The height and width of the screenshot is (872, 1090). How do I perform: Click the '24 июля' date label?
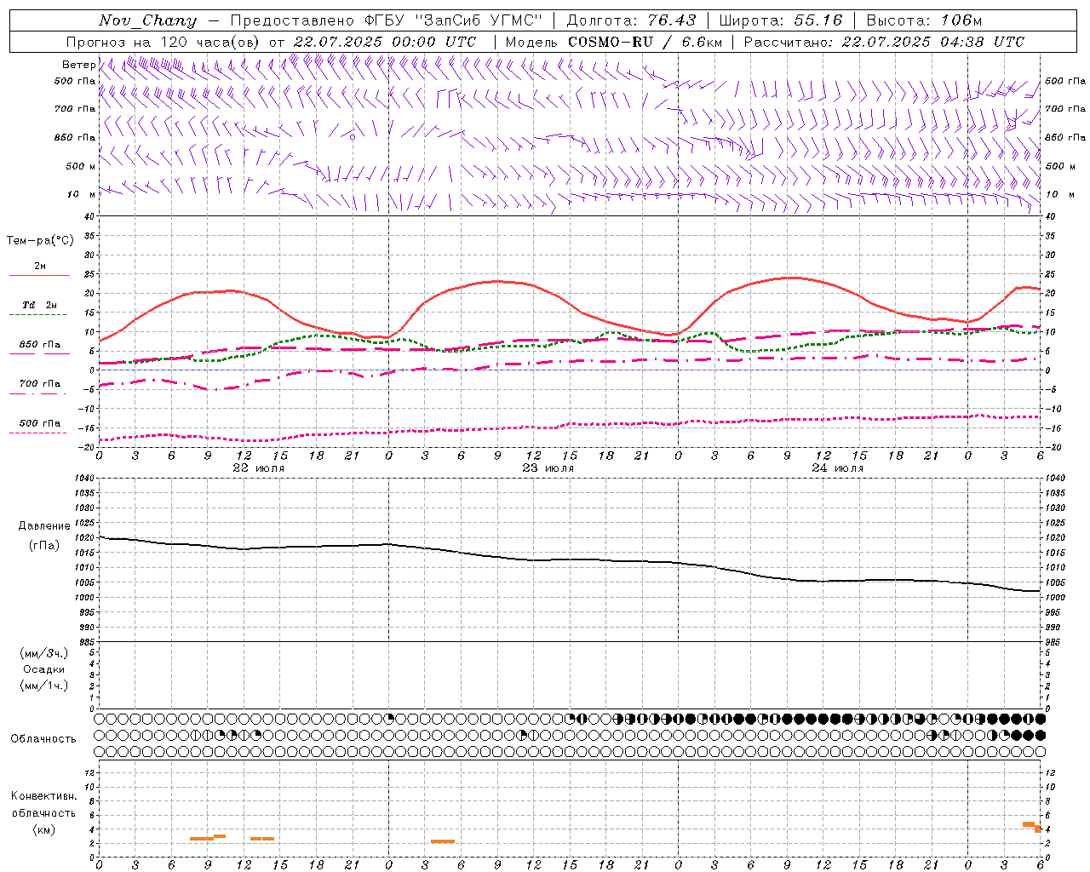tap(837, 468)
